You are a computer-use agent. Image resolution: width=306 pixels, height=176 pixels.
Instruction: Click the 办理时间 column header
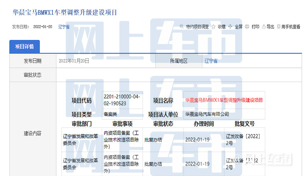coord(204,123)
